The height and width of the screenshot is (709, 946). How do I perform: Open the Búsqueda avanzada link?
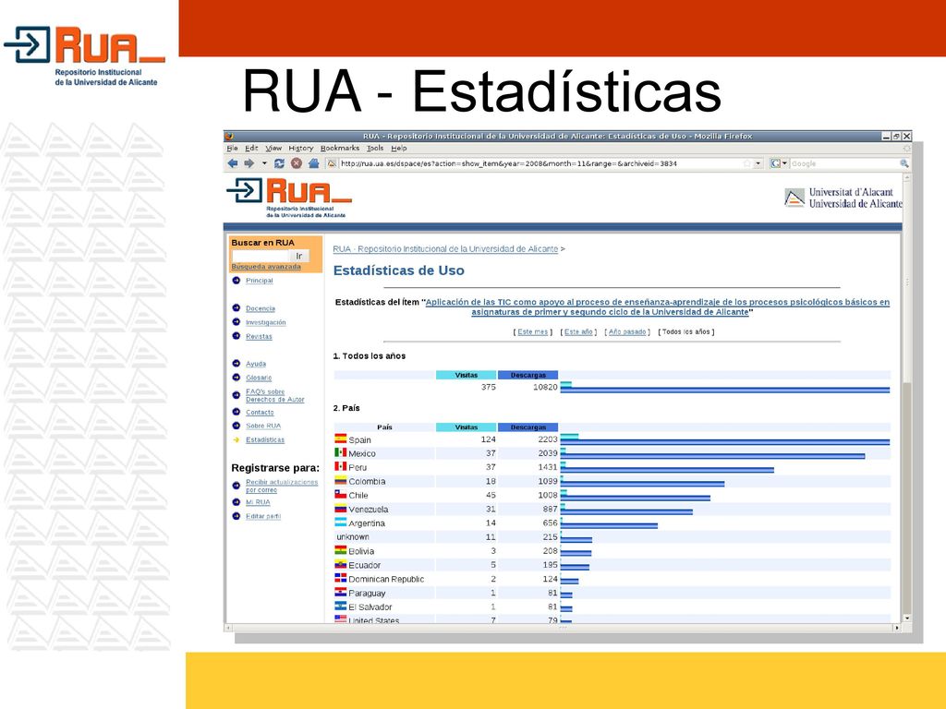(x=266, y=267)
